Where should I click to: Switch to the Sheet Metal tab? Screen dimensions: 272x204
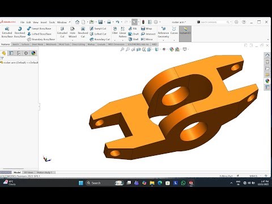click(x=37, y=44)
